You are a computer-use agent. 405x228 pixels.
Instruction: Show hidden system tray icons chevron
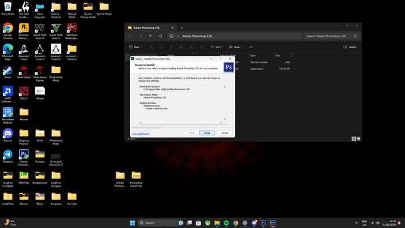(356, 223)
